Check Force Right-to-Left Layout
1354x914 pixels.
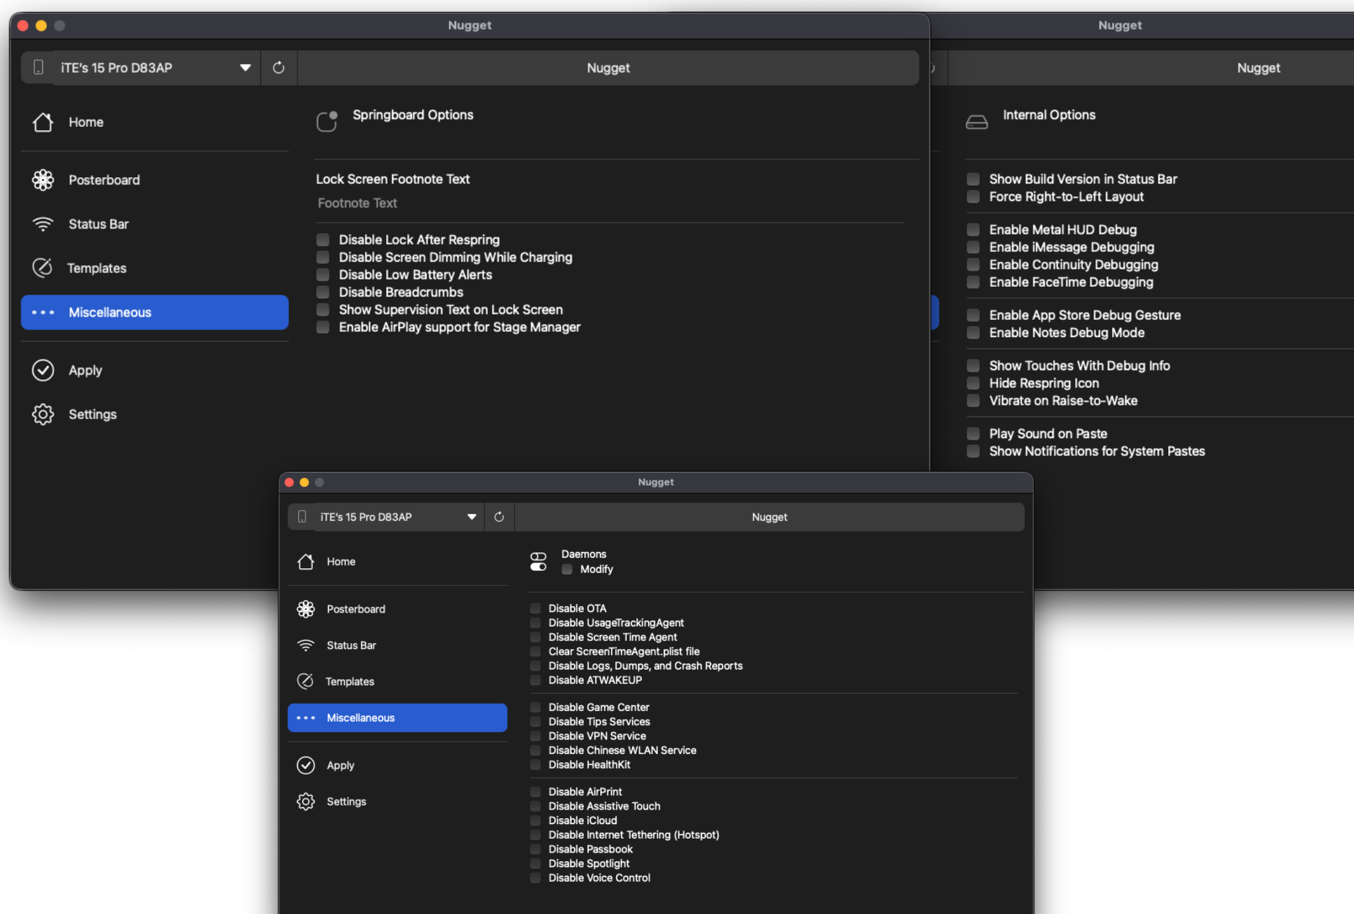pyautogui.click(x=973, y=197)
